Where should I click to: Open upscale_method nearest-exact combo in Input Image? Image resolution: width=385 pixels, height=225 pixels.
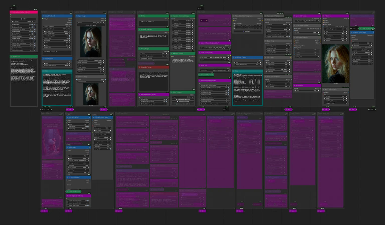91,60
